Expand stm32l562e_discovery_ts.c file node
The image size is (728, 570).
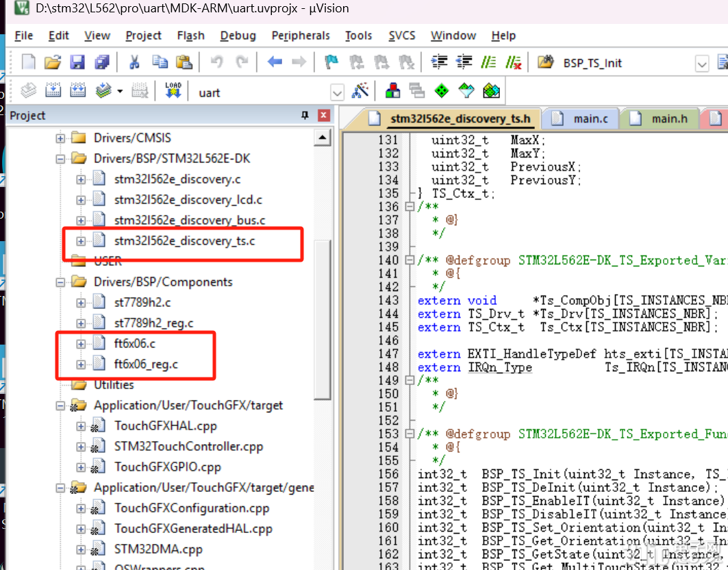coord(81,241)
